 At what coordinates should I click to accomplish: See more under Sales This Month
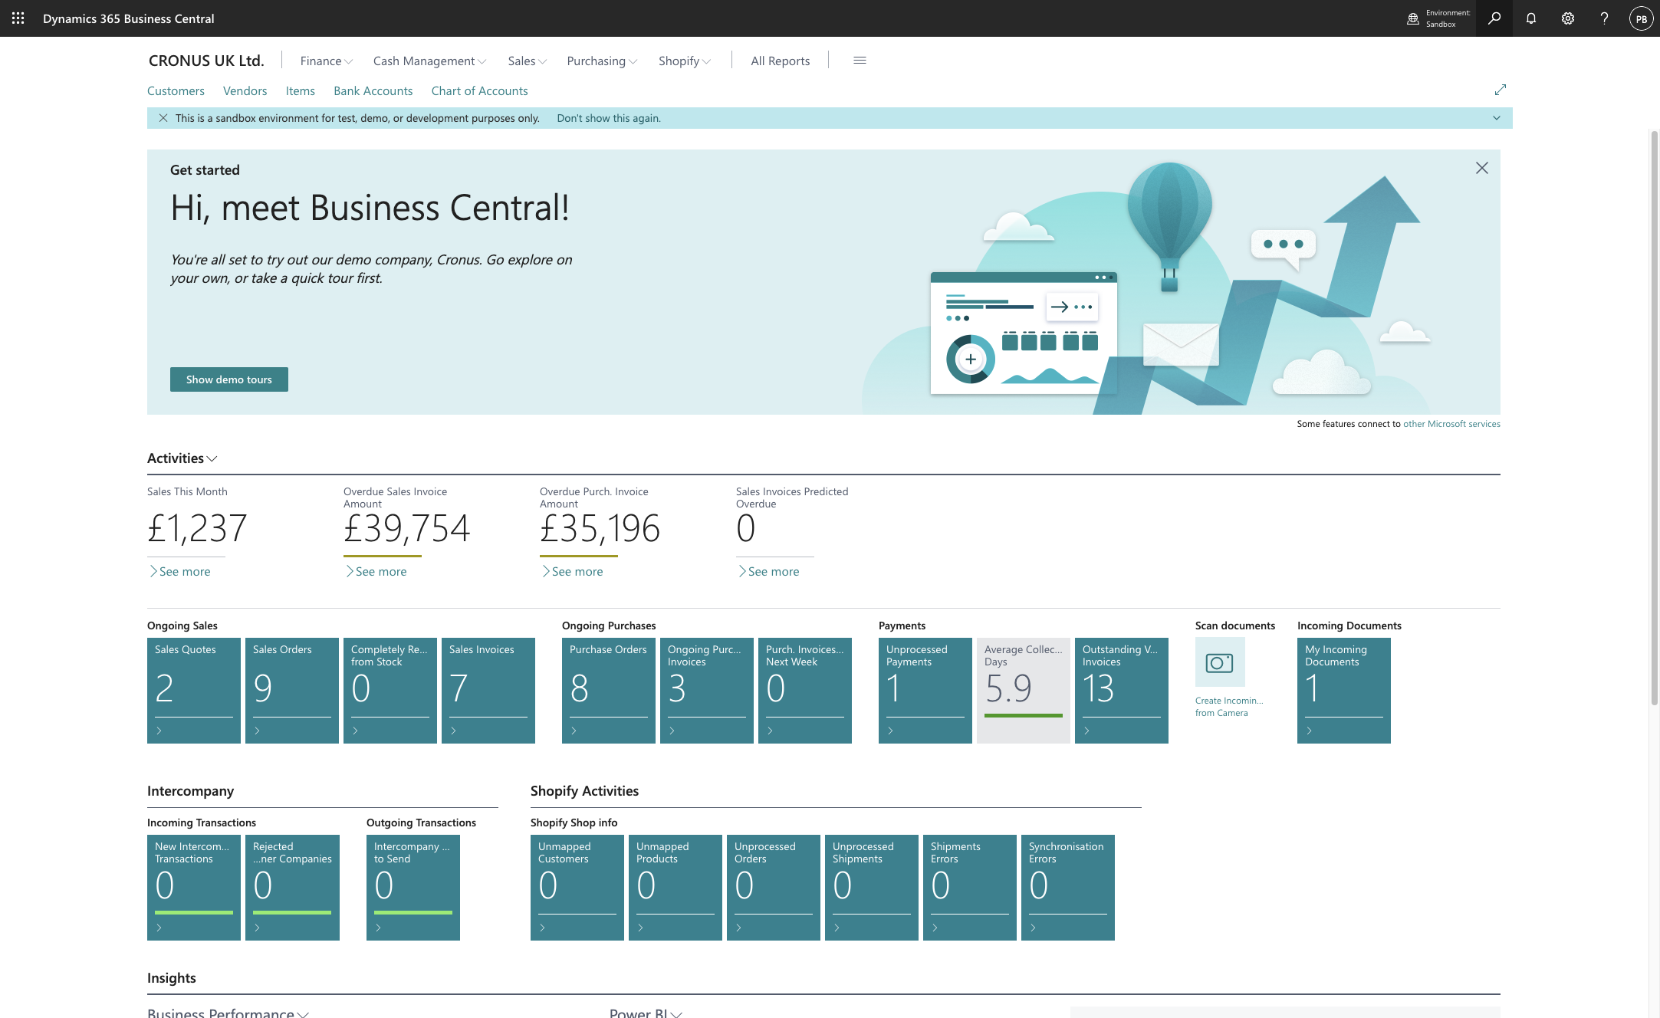[179, 571]
